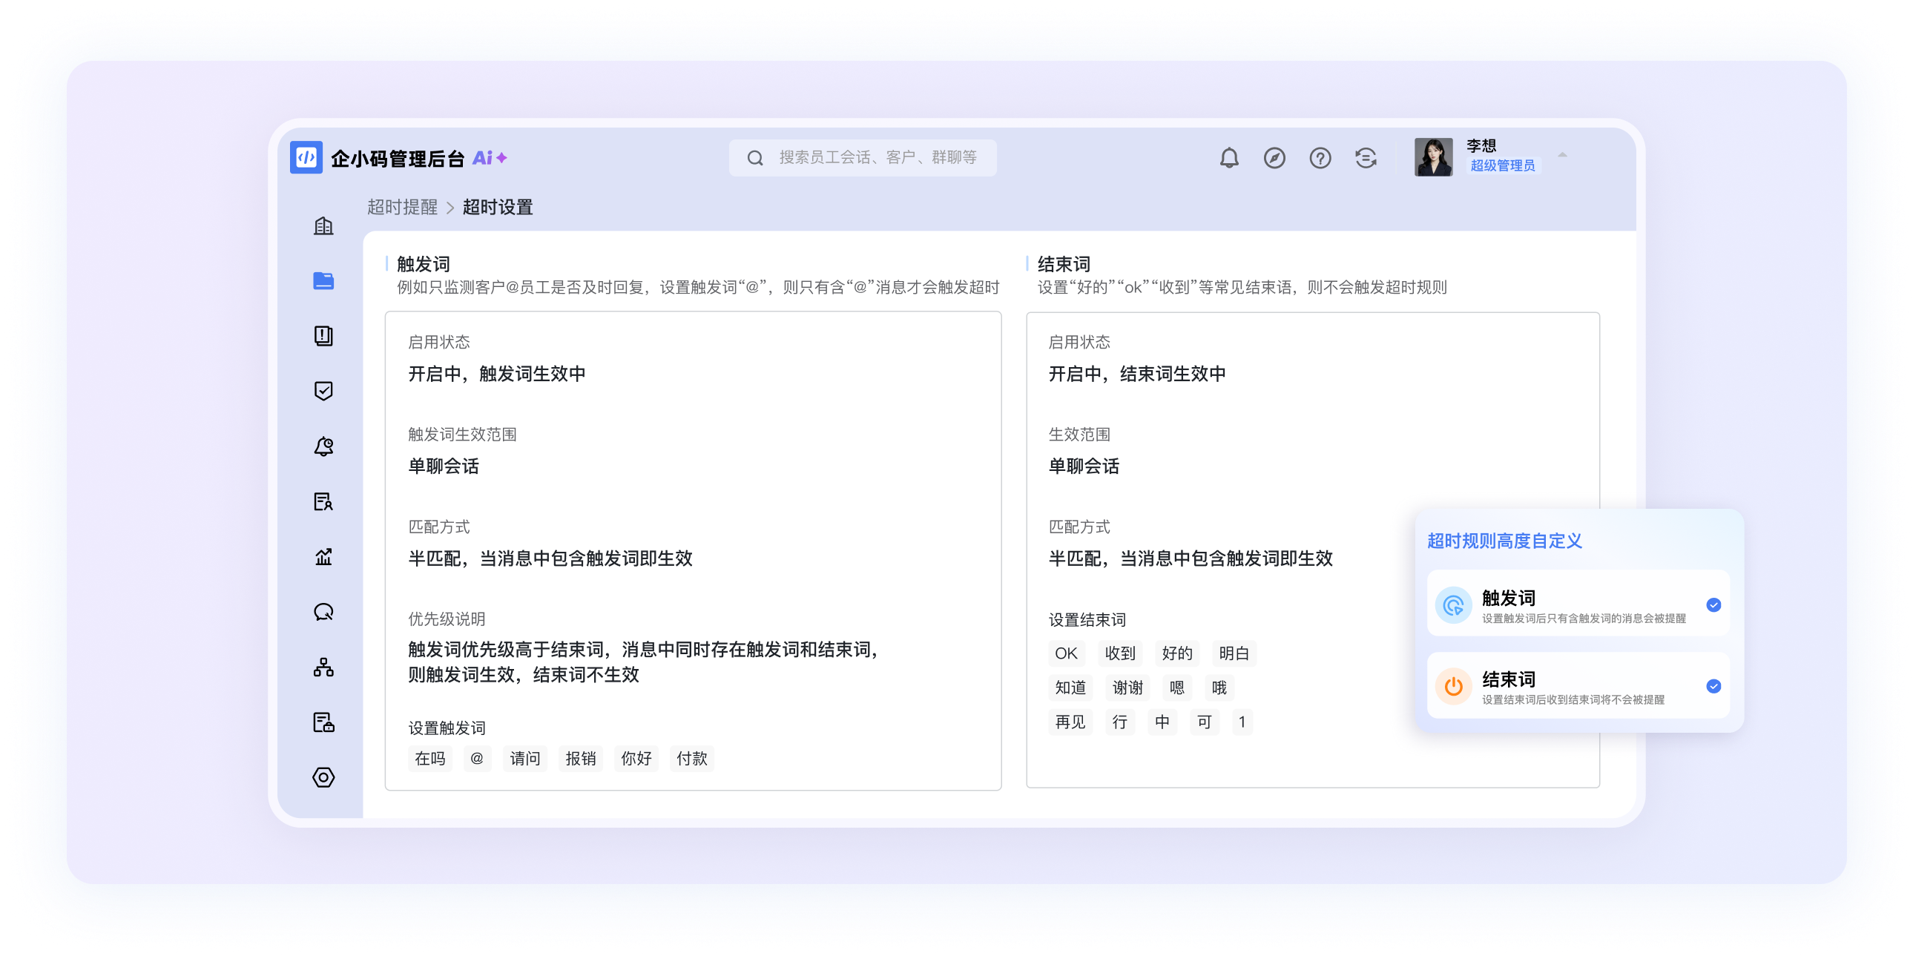
Task: Click the shield checkmark sidebar icon
Action: (323, 391)
